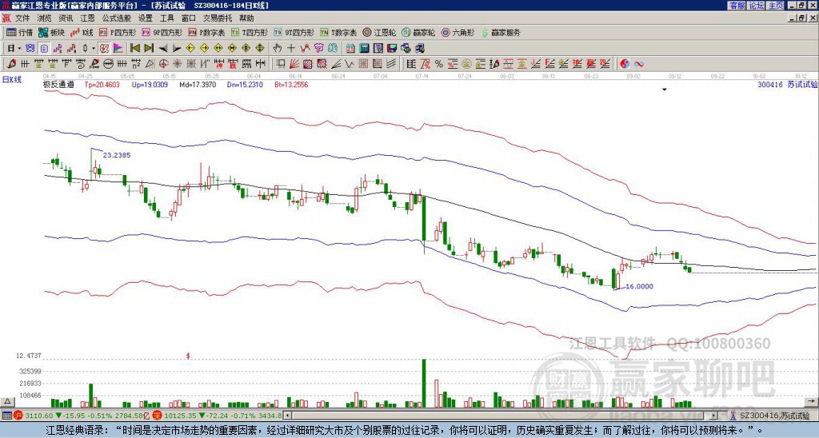Click scrollbar left arrow at bottom
The image size is (819, 438).
click(287, 416)
